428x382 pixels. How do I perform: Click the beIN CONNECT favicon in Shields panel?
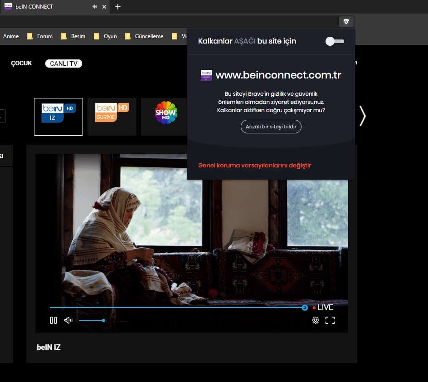(206, 75)
